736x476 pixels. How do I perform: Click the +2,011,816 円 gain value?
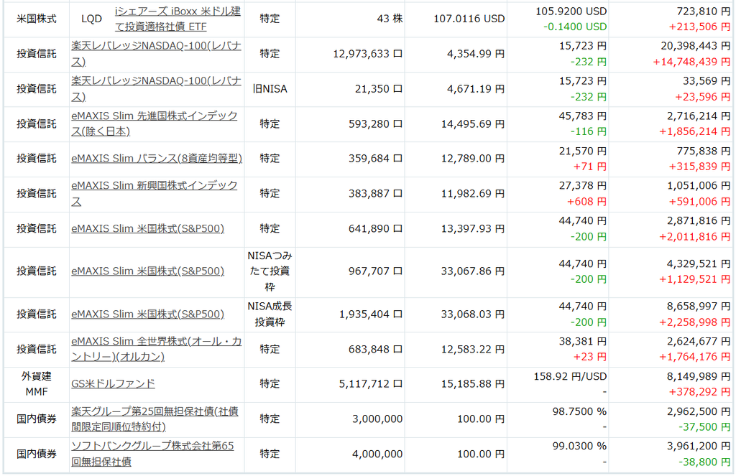(695, 237)
